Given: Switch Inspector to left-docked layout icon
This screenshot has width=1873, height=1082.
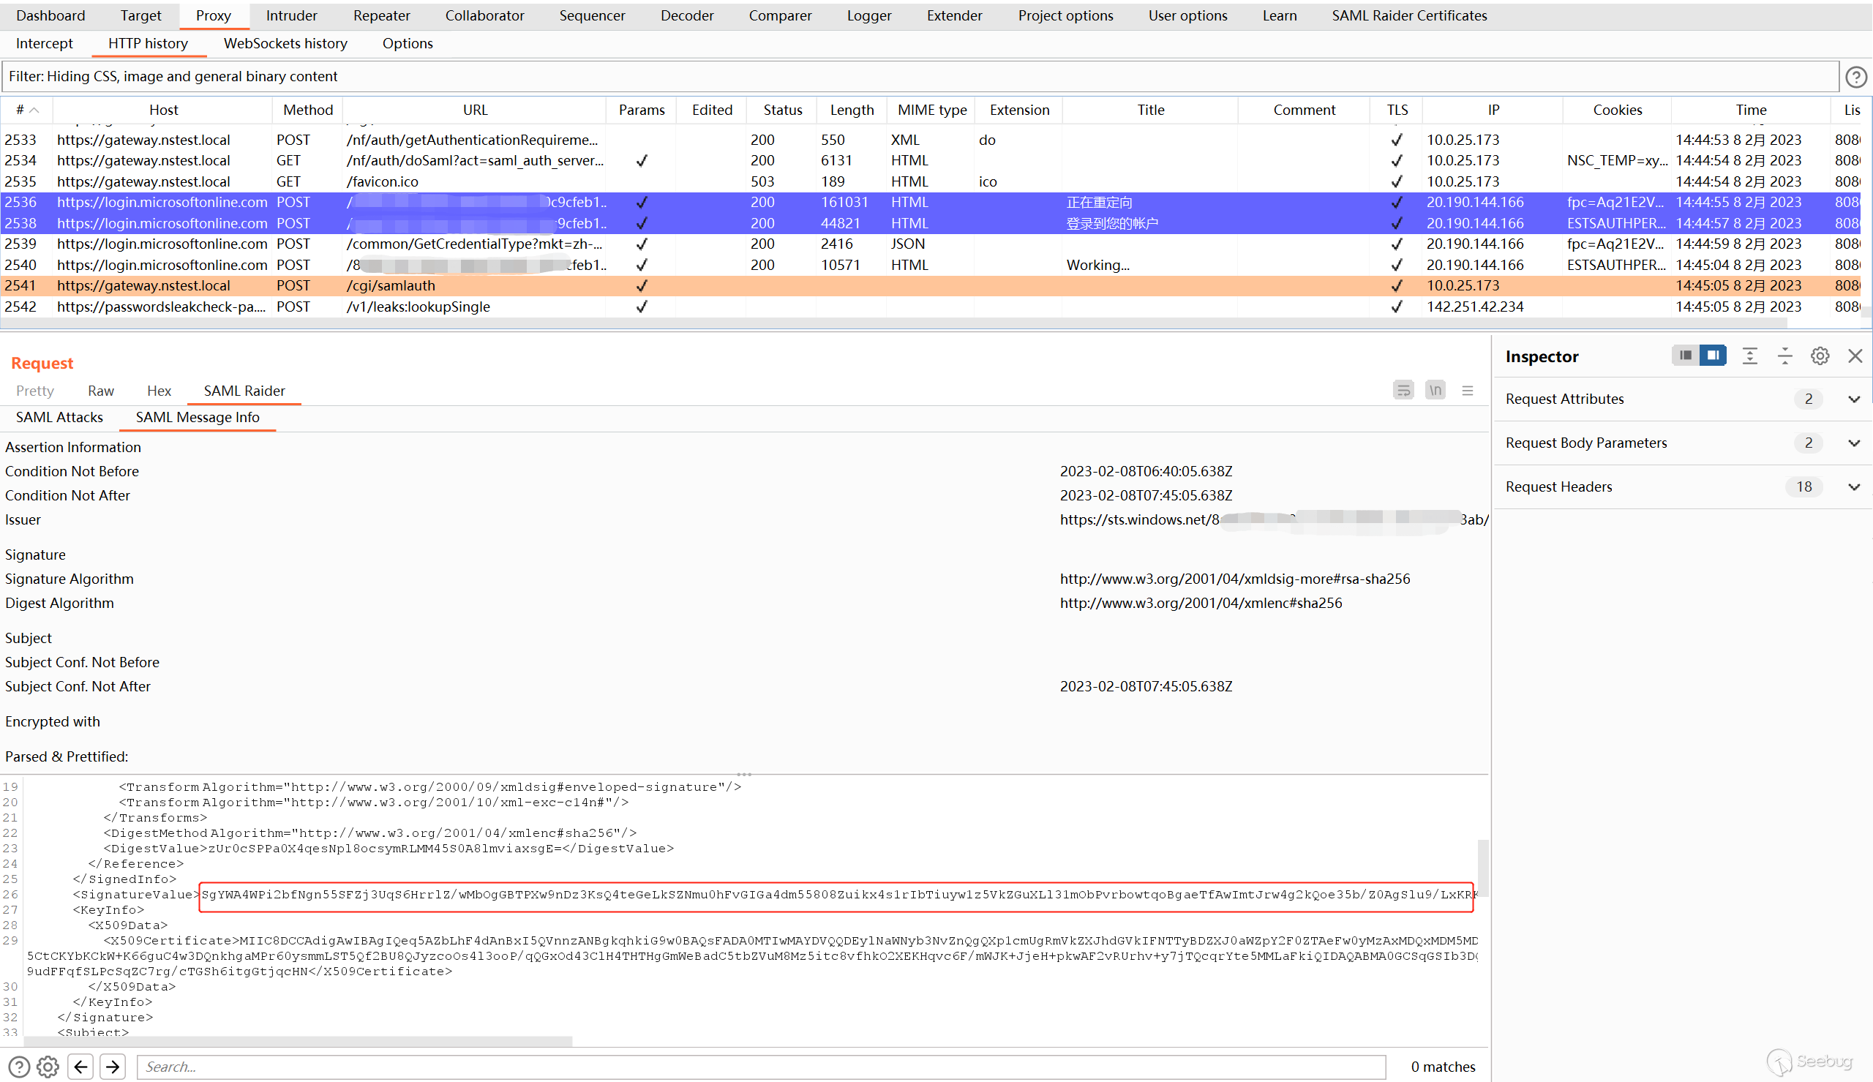Looking at the screenshot, I should tap(1685, 356).
